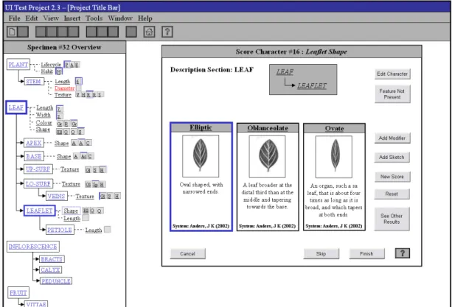Viewport: 452px width, 307px height.
Task: Click the Texture character beside VEINS
Action: point(85,197)
